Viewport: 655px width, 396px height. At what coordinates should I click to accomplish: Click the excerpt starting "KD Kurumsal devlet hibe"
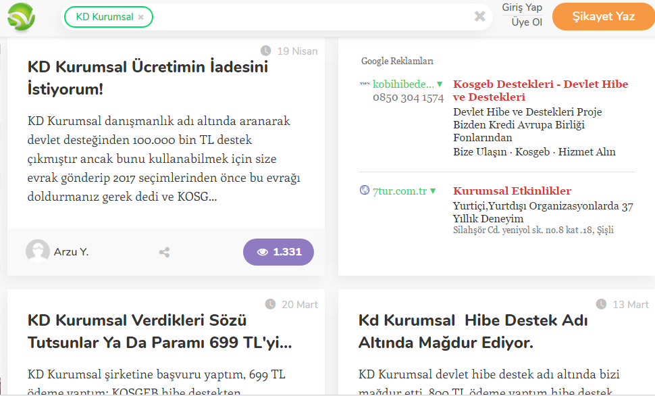pos(489,382)
